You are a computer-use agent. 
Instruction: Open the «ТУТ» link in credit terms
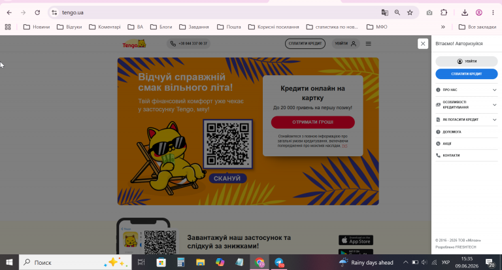pyautogui.click(x=344, y=146)
